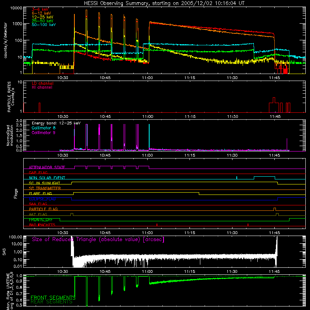Click the 10000 tick on counts axis
The height and width of the screenshot is (310, 310).
(x=16, y=8)
